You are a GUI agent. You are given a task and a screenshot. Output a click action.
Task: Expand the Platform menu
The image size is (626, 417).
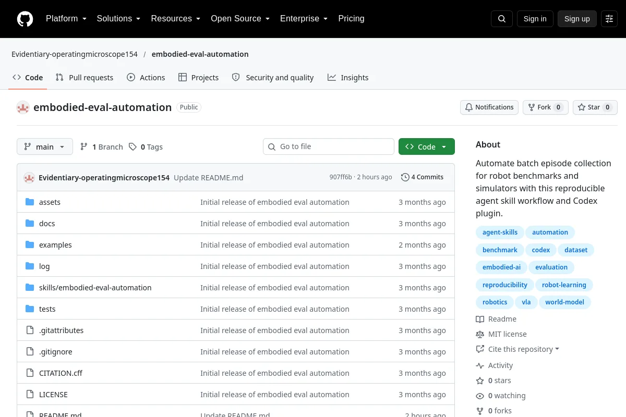[x=66, y=19]
